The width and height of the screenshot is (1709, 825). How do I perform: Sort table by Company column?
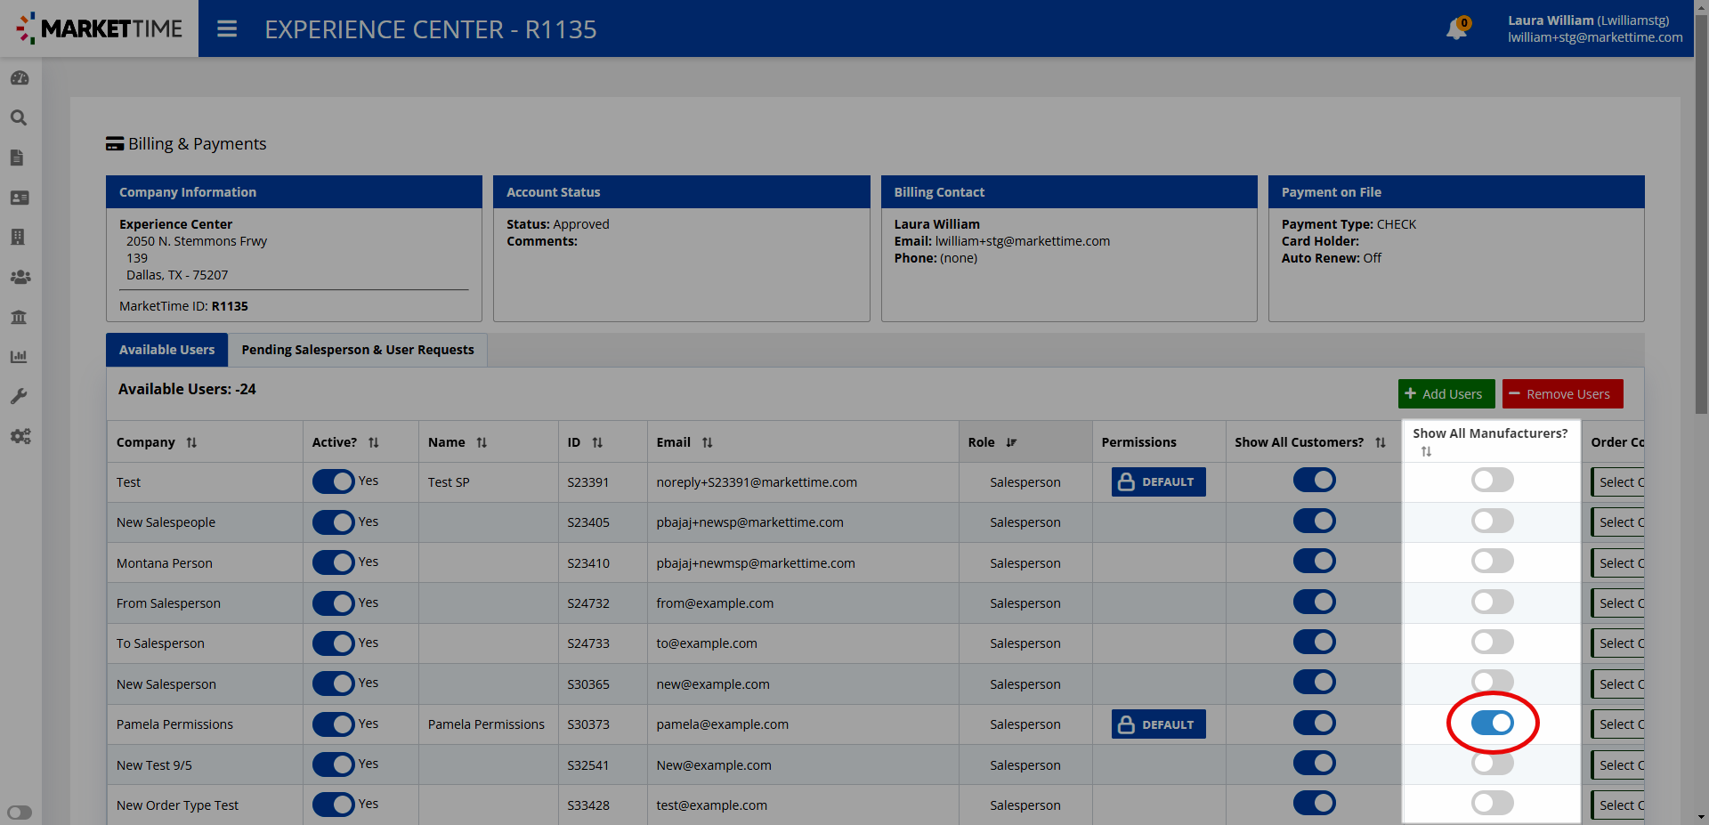[x=191, y=442]
